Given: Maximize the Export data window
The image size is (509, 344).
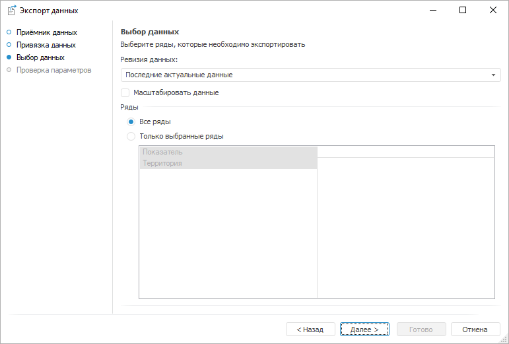Looking at the screenshot, I should pyautogui.click(x=463, y=11).
